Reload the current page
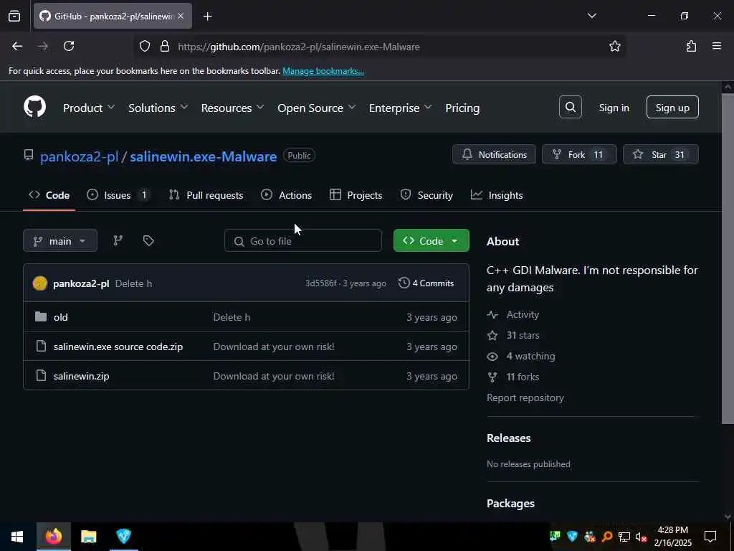The height and width of the screenshot is (551, 734). point(69,46)
